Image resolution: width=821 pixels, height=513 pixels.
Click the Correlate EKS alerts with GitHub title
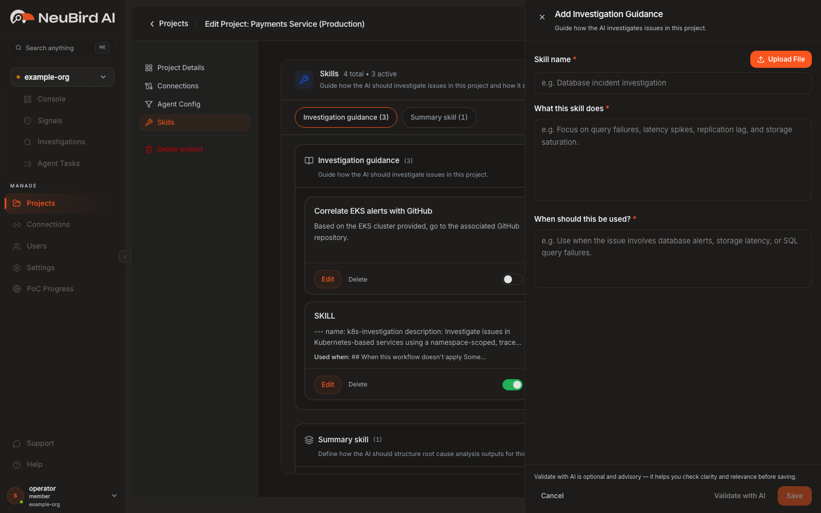tap(373, 211)
